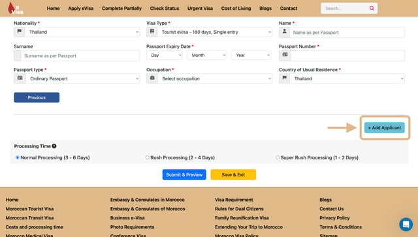Expand the Select occupation dropdown

tap(215, 78)
